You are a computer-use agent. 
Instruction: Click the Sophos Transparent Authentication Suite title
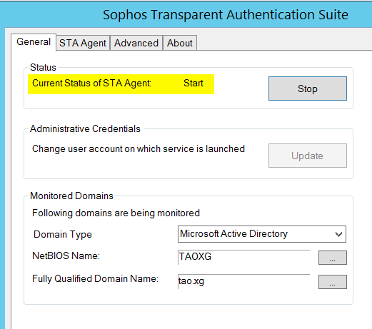pyautogui.click(x=226, y=15)
